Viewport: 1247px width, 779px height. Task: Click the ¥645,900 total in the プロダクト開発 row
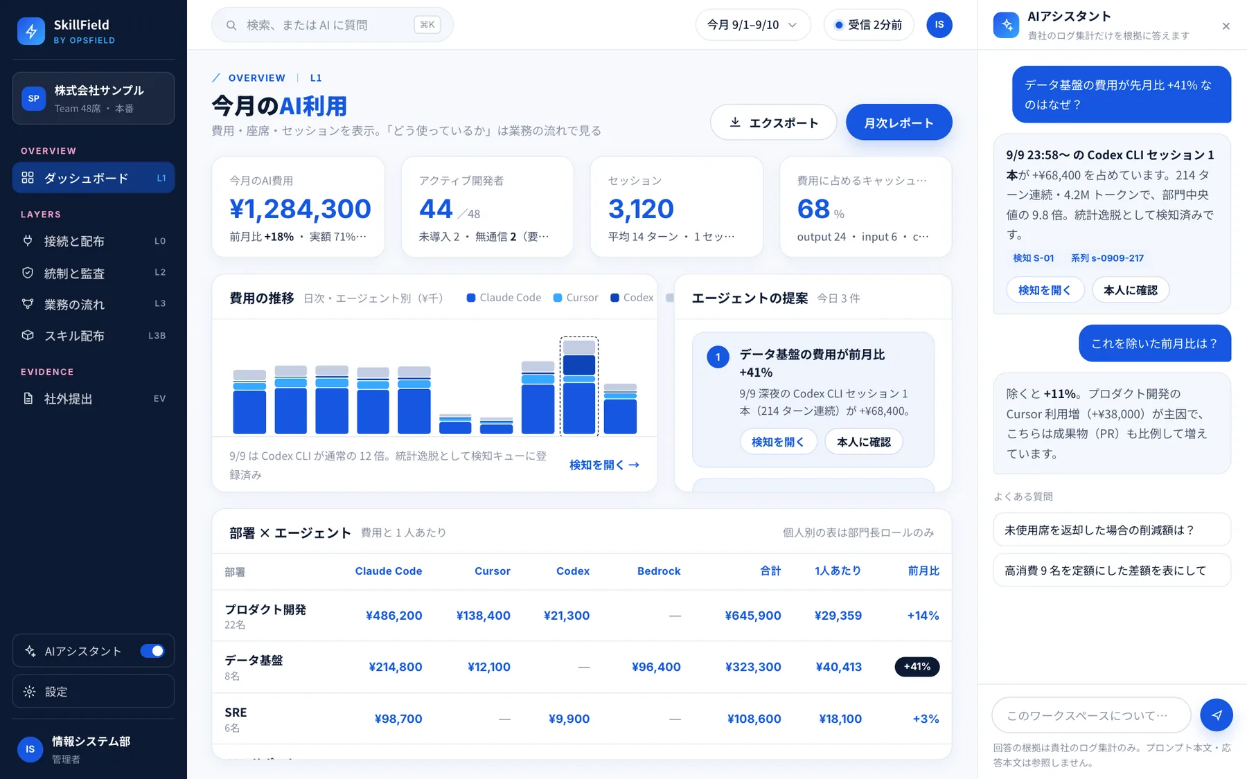[x=753, y=616]
